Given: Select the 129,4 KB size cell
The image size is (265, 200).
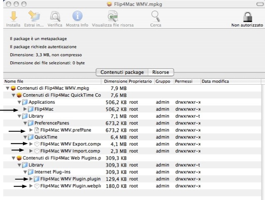Looking at the screenshot, I should 116,179.
